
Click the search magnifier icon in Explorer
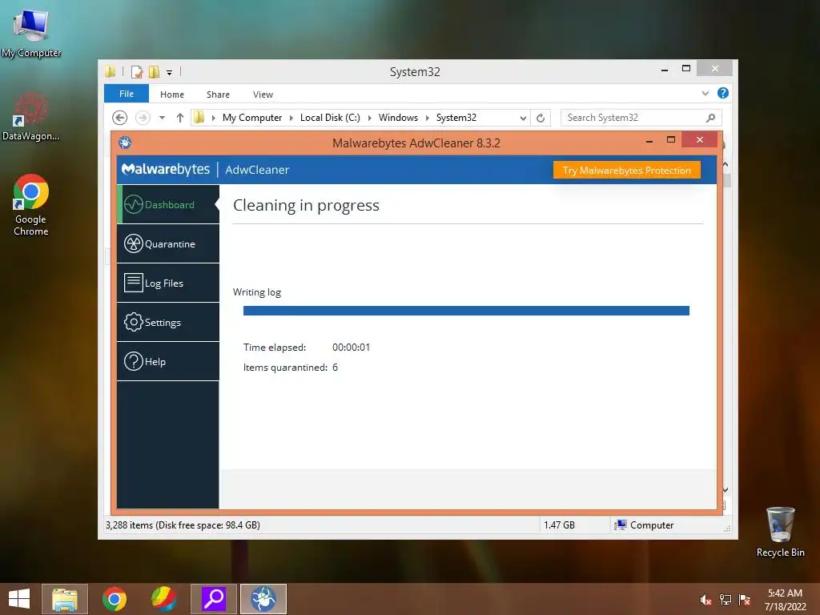coord(710,118)
